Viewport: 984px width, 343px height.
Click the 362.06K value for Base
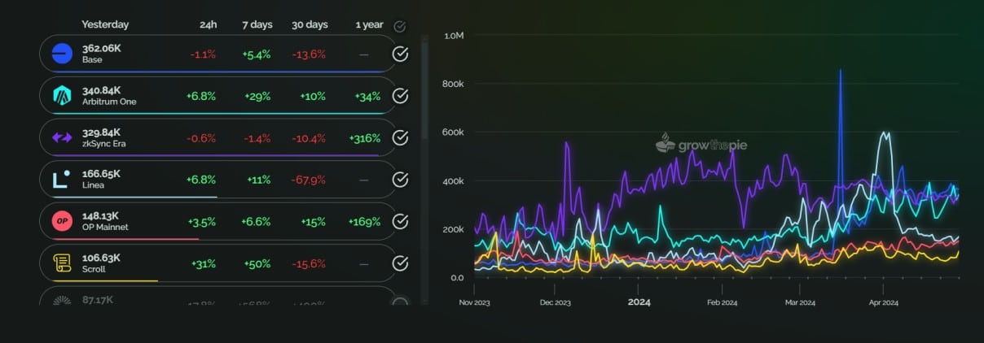(x=101, y=49)
